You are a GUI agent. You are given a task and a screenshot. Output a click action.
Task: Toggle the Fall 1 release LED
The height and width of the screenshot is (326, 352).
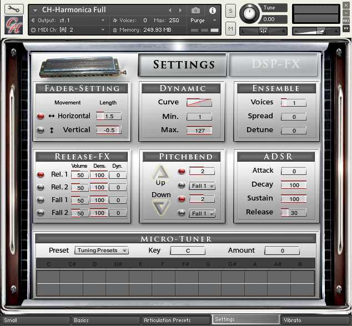point(41,200)
